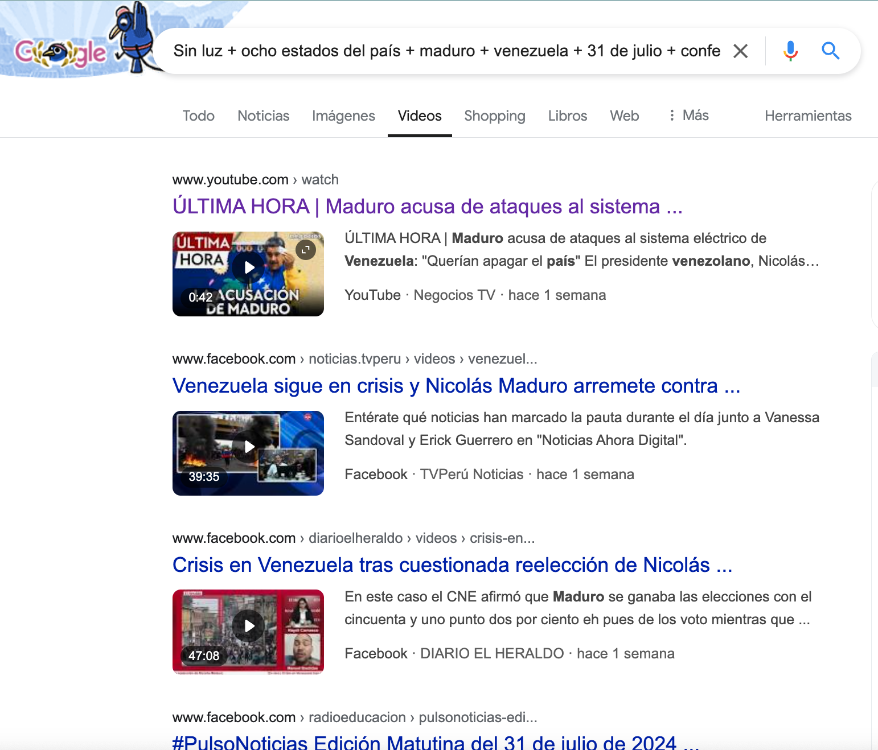The height and width of the screenshot is (750, 878).
Task: Open the Web results tab
Action: tap(624, 116)
